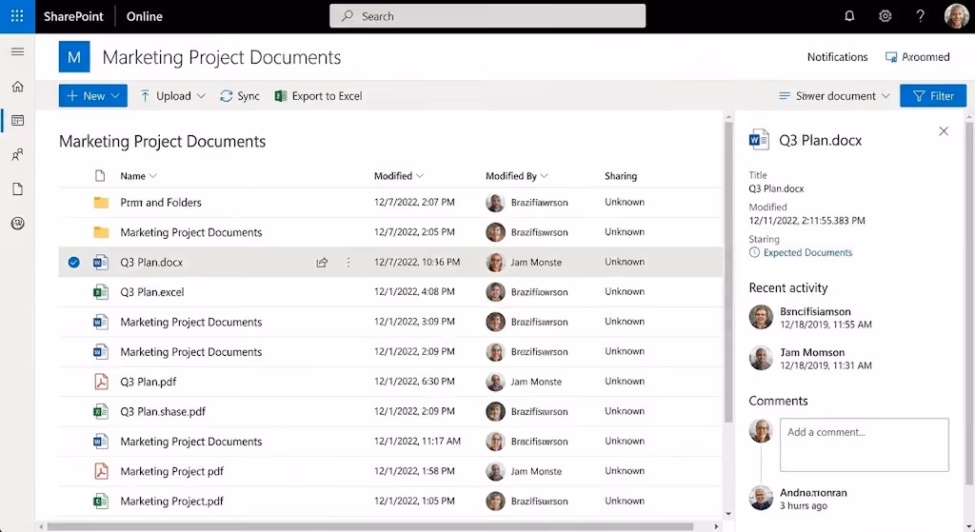Click in the Add a comment field
975x532 pixels.
click(865, 444)
